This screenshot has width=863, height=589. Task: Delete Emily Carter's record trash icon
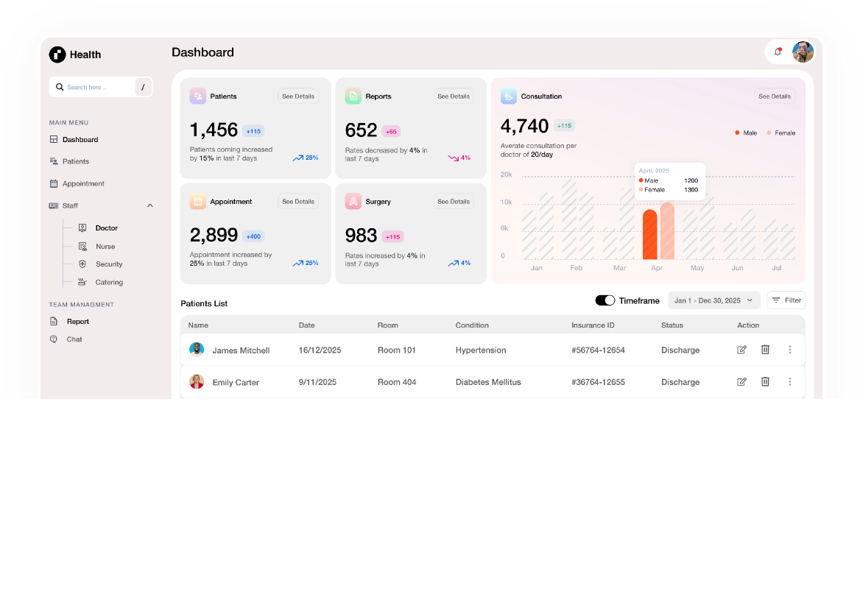pos(765,381)
